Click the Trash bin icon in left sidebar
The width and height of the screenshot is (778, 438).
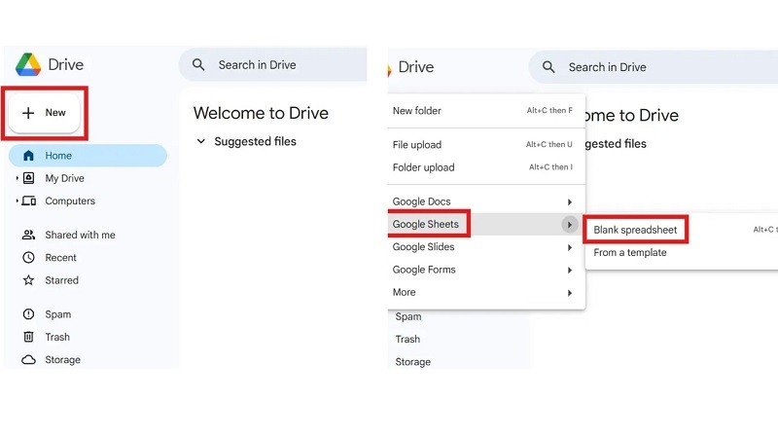[29, 337]
